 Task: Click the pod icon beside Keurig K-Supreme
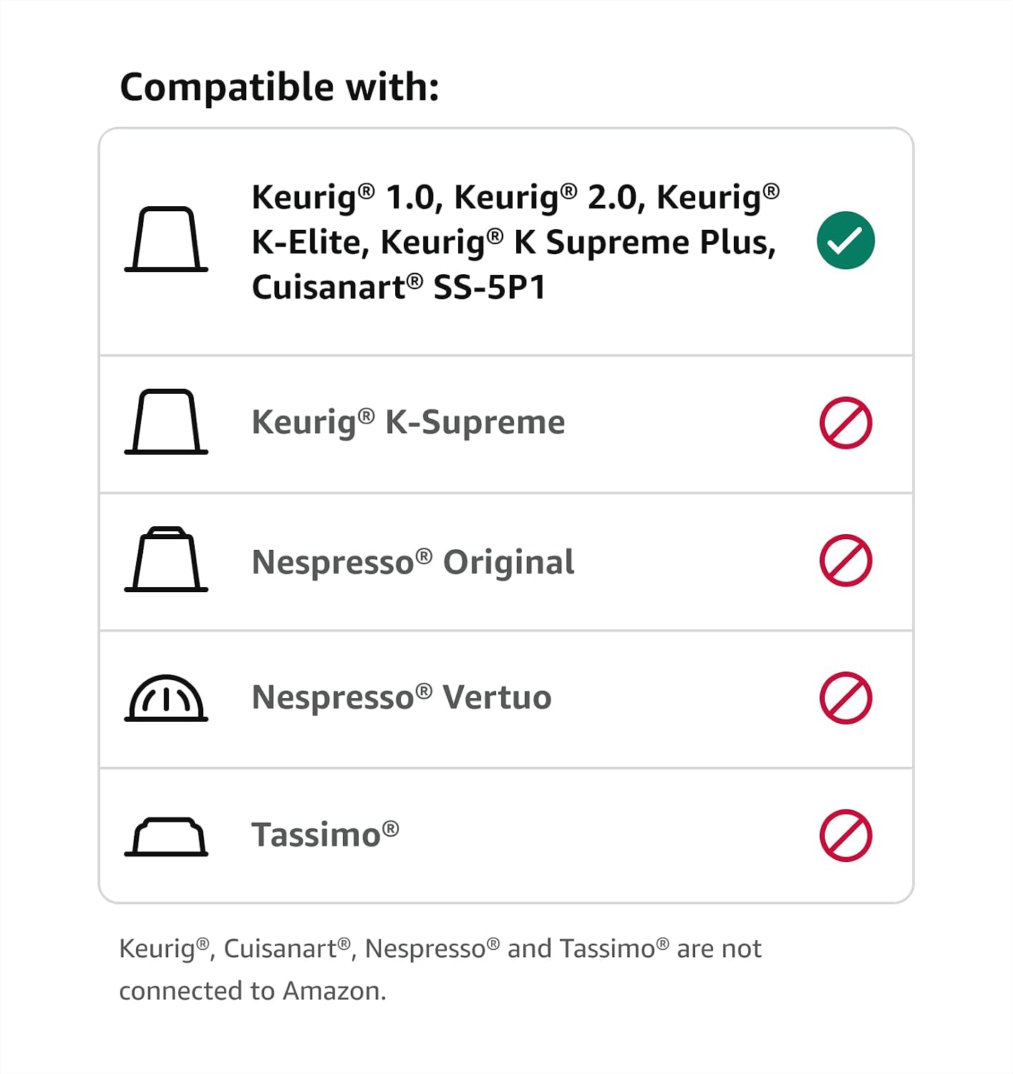166,422
